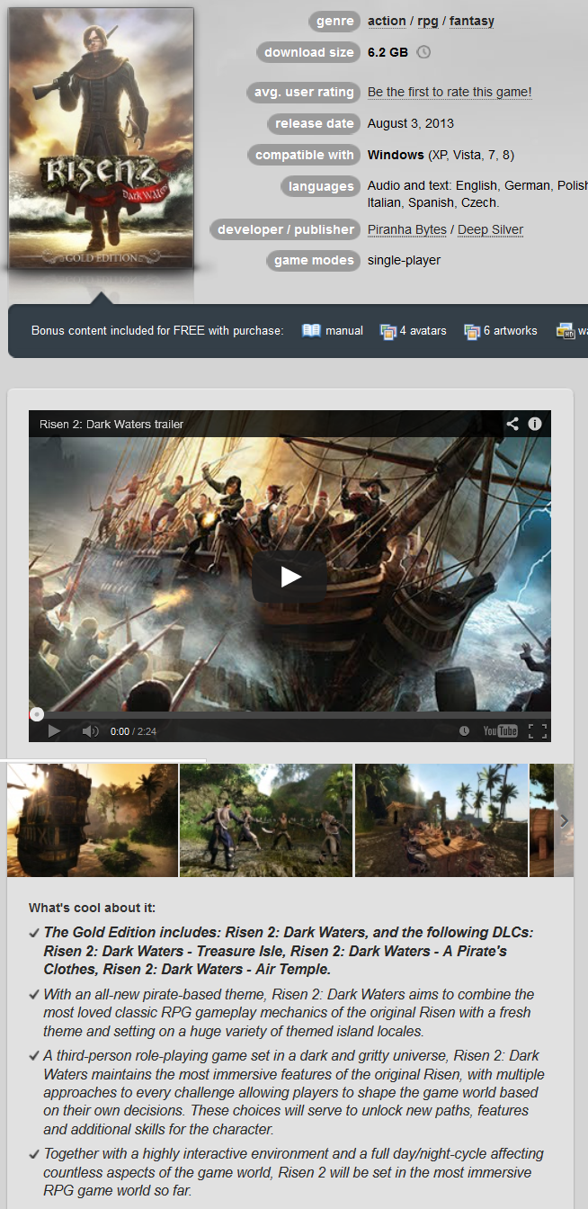Open the rpg genre link
588x1209 pixels.
(428, 21)
